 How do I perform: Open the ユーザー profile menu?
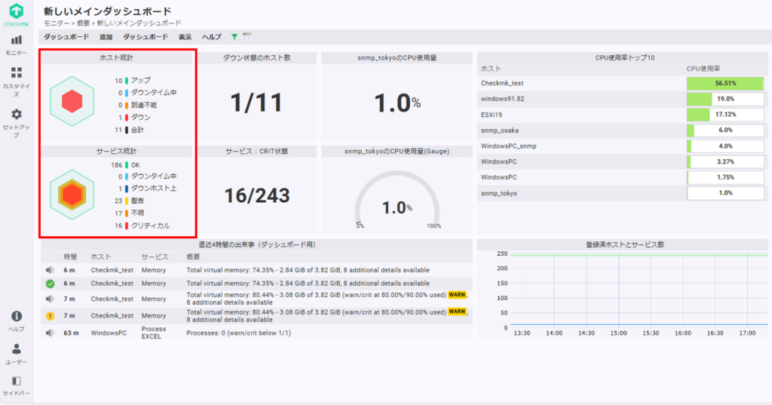coord(17,354)
